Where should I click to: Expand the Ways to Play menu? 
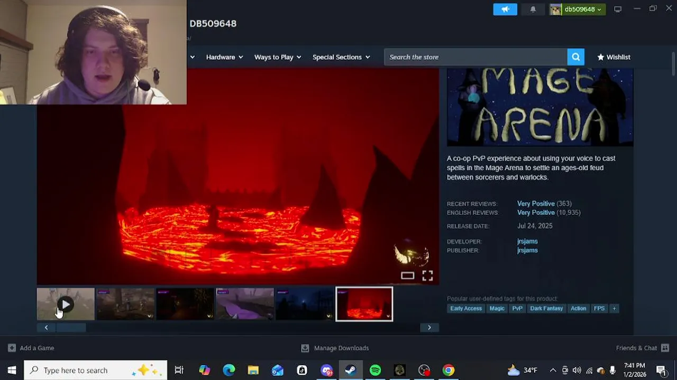278,57
